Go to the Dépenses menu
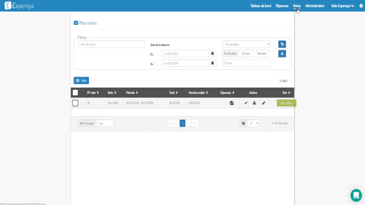 (282, 6)
